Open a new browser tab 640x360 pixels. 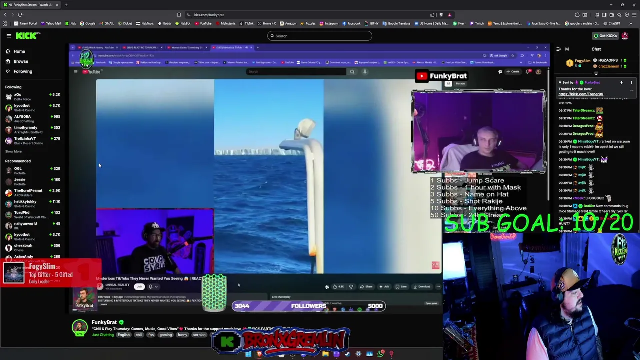66,5
